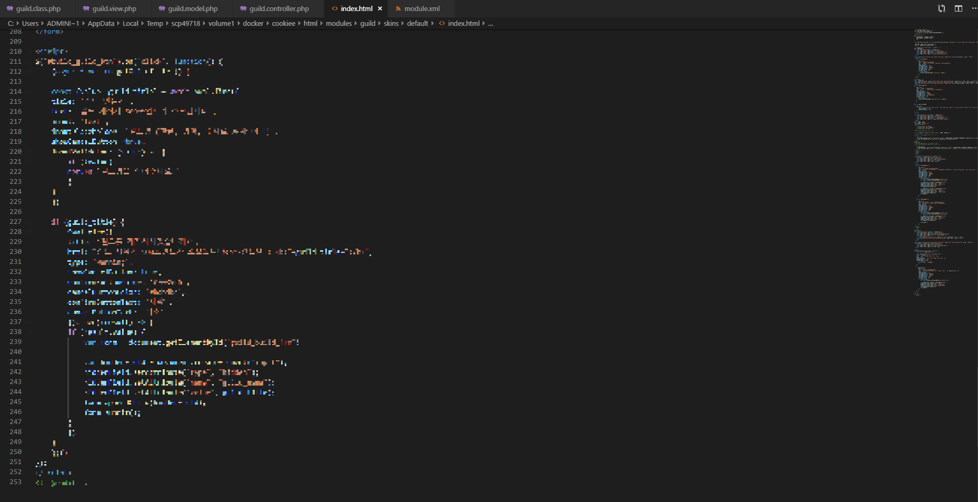Select line 250 via its line number

[16, 452]
